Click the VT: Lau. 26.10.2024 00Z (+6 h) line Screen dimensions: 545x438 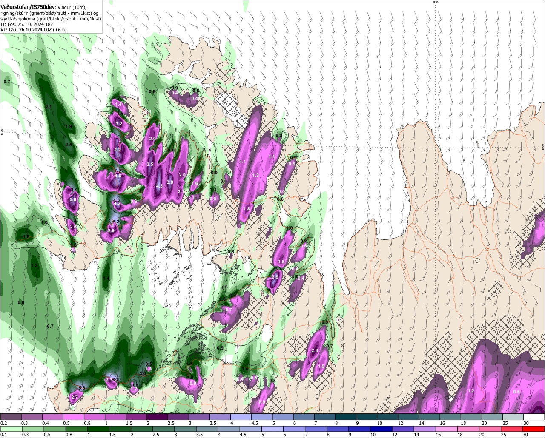(x=33, y=30)
